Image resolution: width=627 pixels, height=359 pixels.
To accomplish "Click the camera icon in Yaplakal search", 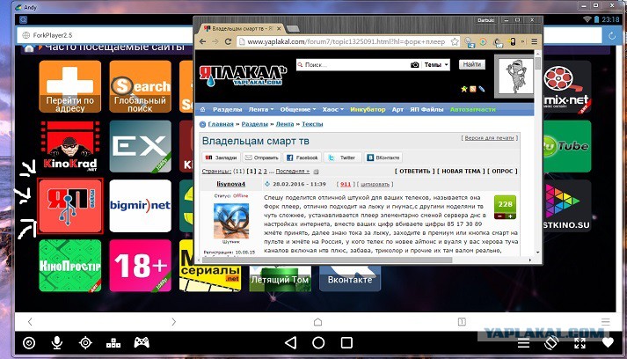I will 415,64.
